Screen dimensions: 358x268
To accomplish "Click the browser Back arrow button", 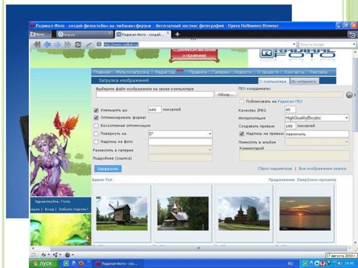I will 47,44.
